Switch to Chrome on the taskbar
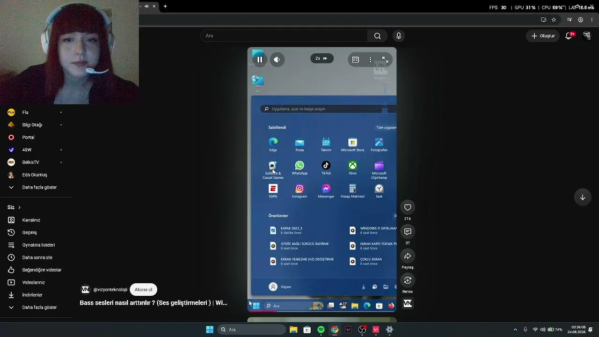The width and height of the screenshot is (599, 337). point(335,330)
